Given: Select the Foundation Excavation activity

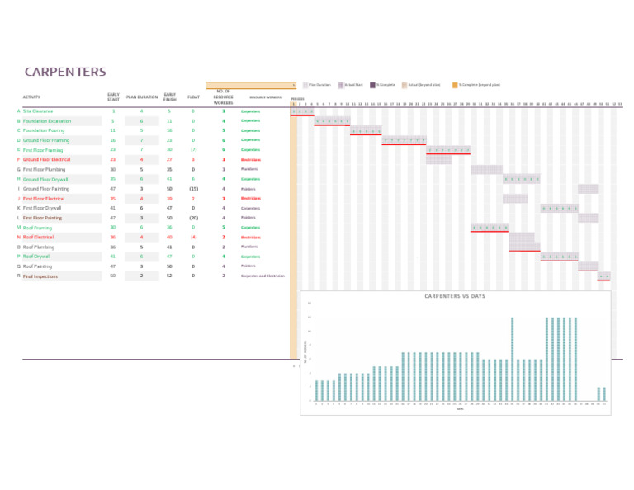Looking at the screenshot, I should coord(47,121).
